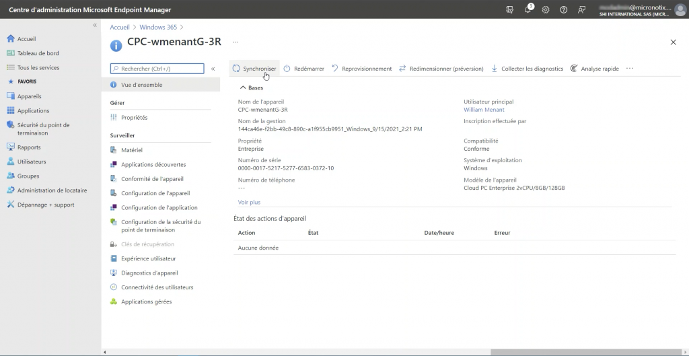This screenshot has height=356, width=689.
Task: Click the Rechercher search field
Action: tap(157, 69)
